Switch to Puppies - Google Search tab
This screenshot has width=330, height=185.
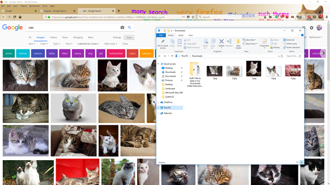[58, 11]
